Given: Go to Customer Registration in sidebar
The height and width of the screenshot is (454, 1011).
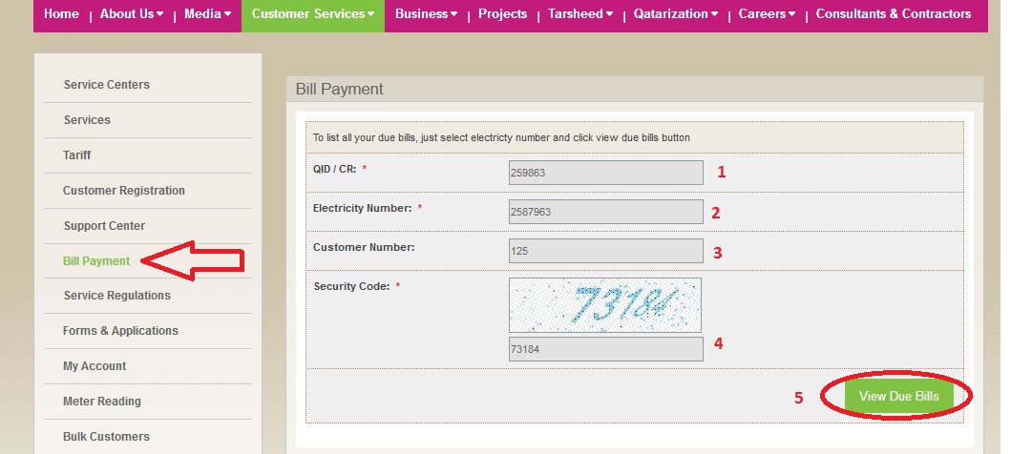Looking at the screenshot, I should [123, 191].
